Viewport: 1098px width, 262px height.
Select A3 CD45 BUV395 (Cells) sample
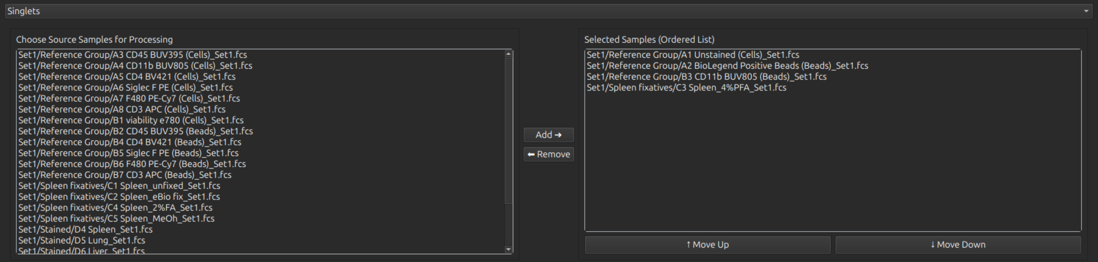click(x=261, y=55)
